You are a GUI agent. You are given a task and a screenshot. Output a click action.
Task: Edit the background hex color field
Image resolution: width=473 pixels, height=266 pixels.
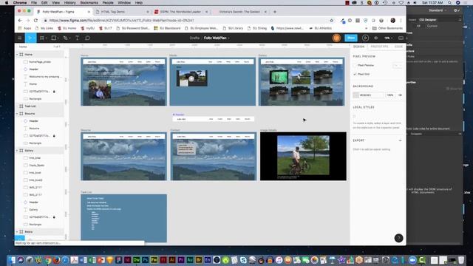pyautogui.click(x=371, y=95)
